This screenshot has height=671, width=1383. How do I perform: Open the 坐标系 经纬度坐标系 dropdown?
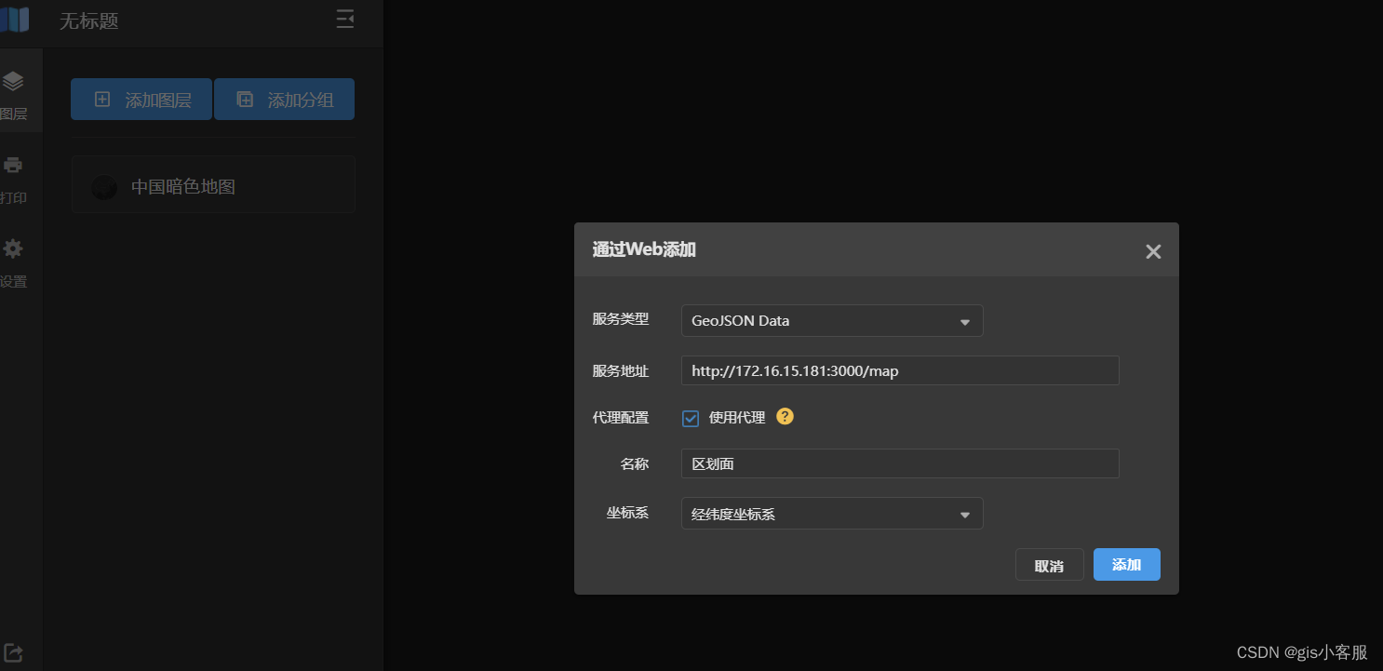[832, 514]
